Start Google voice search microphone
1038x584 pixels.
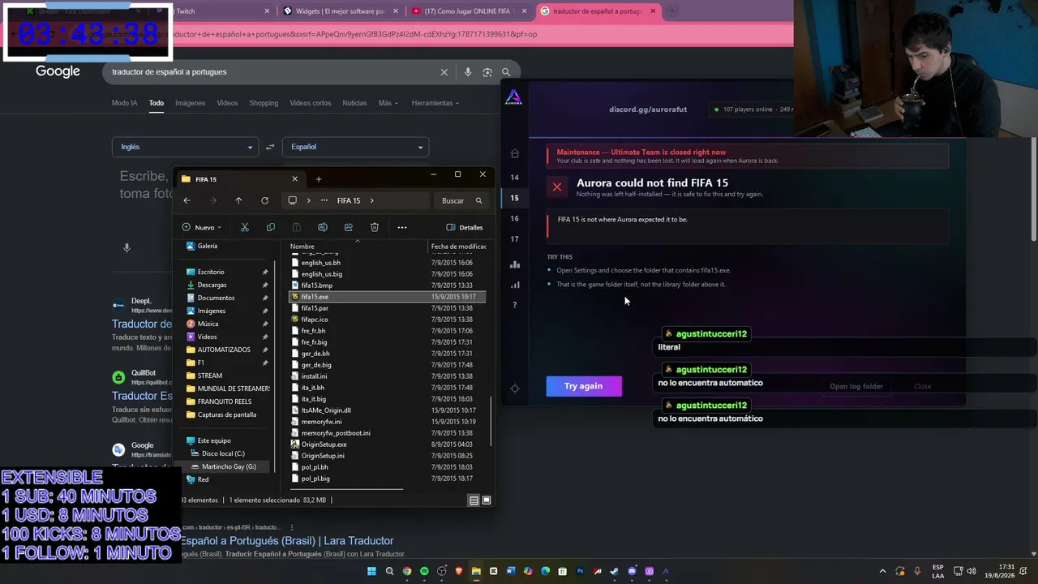468,72
